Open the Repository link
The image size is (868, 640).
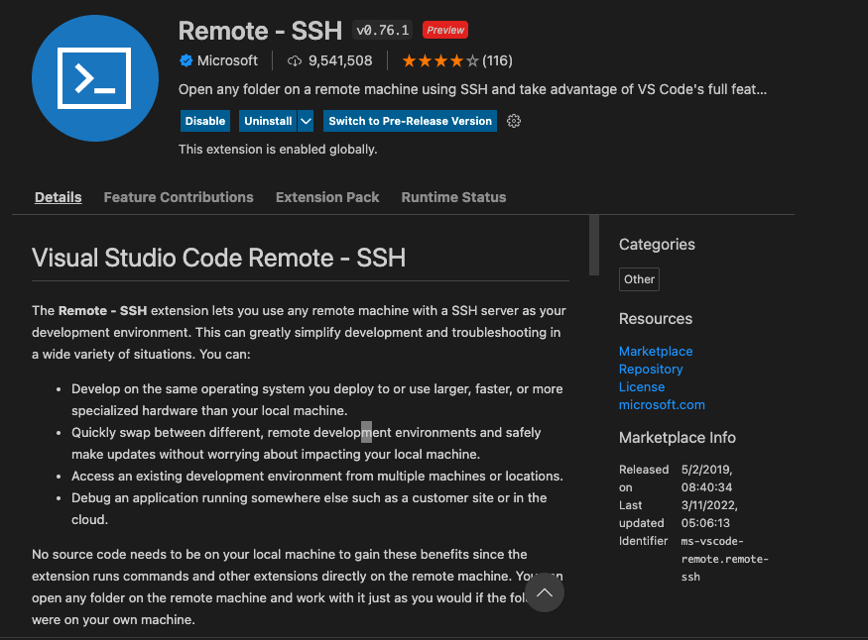coord(651,369)
